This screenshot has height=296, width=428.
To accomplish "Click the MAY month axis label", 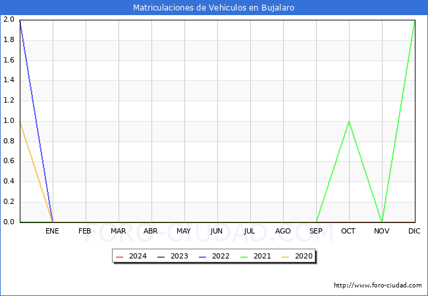I will (184, 231).
